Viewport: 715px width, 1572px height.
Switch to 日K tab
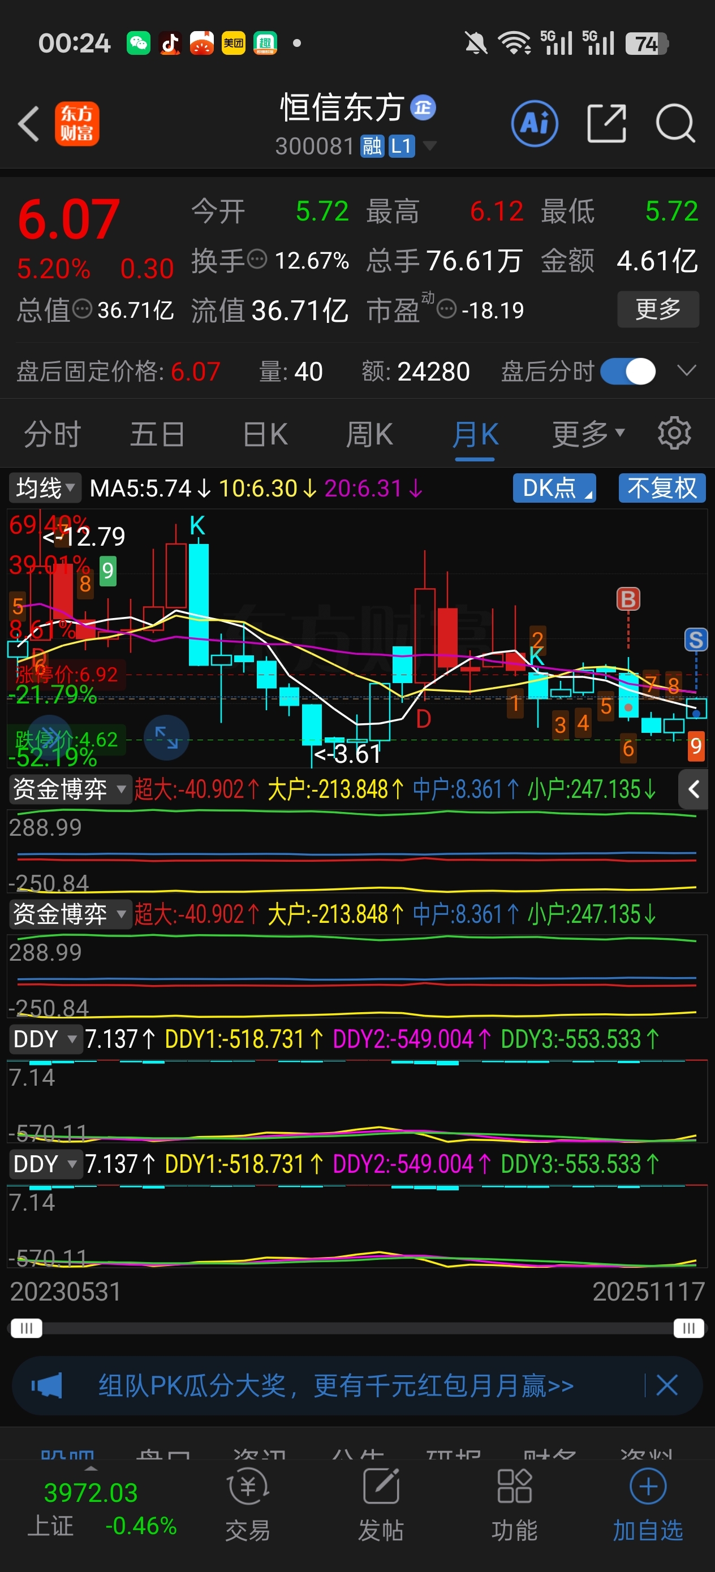[x=265, y=434]
